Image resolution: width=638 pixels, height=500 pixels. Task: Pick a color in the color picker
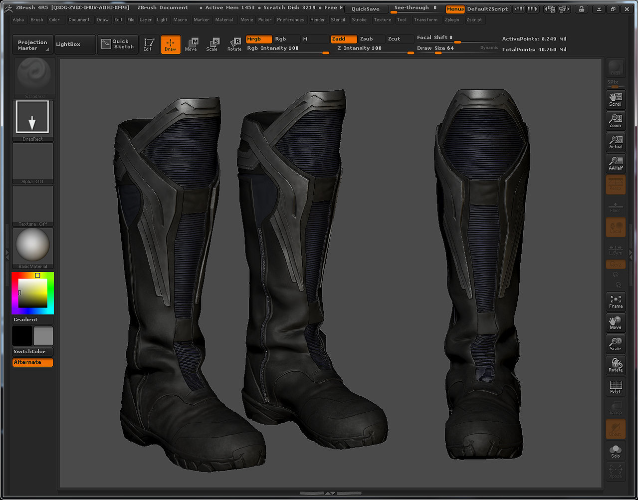(x=33, y=293)
